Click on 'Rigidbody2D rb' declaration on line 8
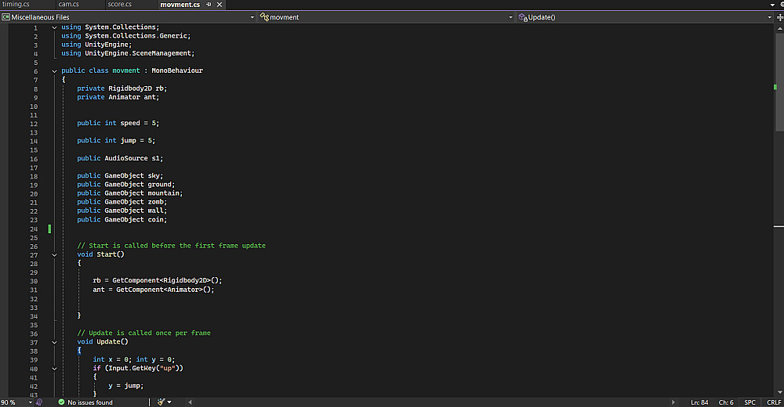 136,88
